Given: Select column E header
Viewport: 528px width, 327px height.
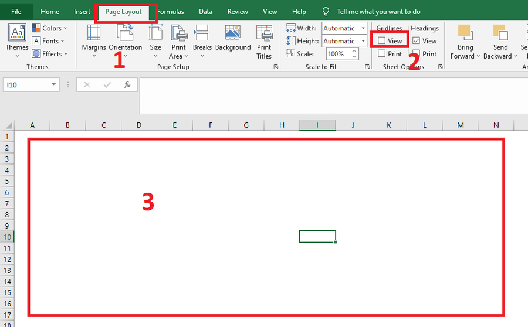Looking at the screenshot, I should tap(175, 125).
